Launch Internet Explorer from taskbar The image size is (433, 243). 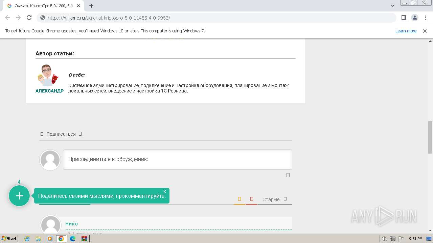(27, 239)
